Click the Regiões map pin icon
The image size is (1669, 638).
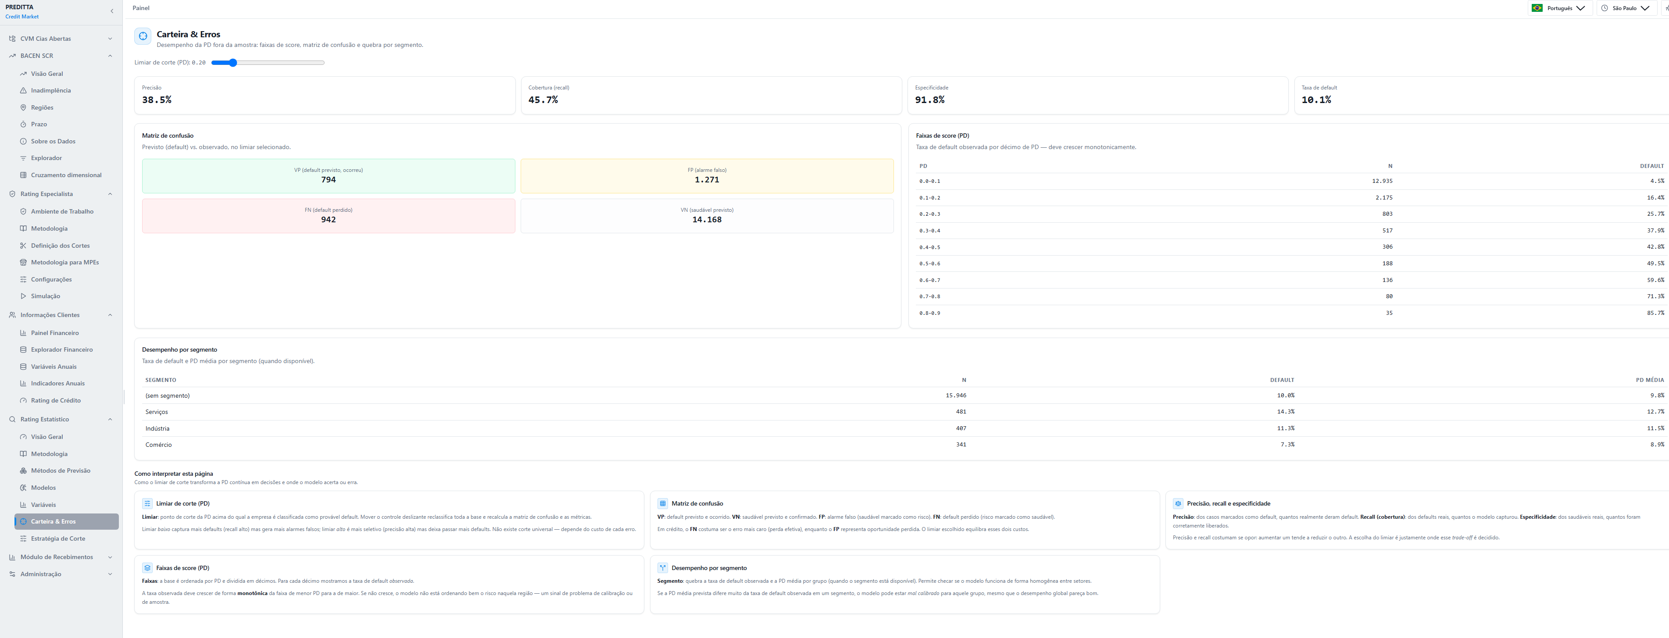tap(23, 107)
